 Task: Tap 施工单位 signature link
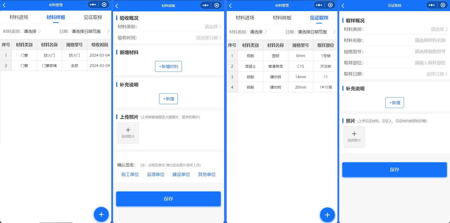click(130, 174)
